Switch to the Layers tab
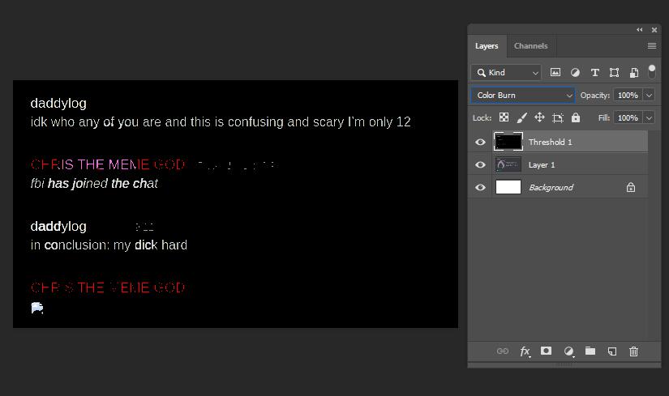The height and width of the screenshot is (396, 669). (487, 46)
